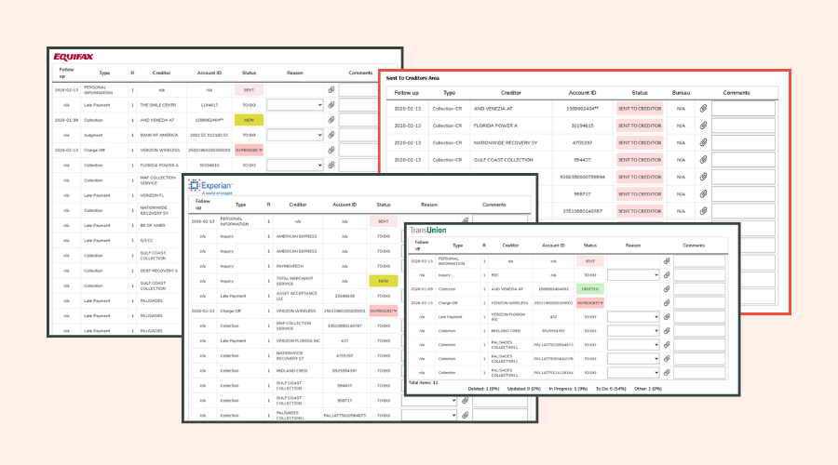Open Reason dropdown on Experian account 958717 row

pos(429,401)
